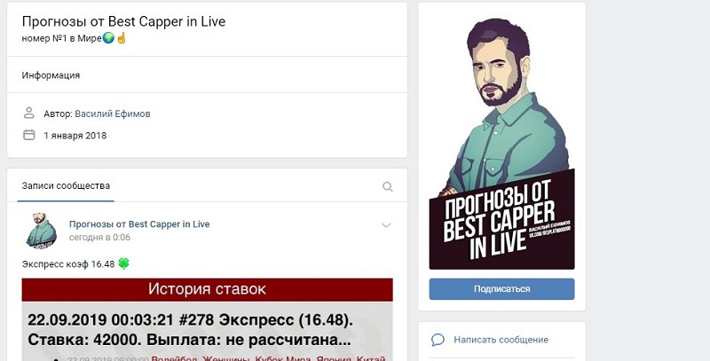Click Написать сообщение link

(501, 340)
